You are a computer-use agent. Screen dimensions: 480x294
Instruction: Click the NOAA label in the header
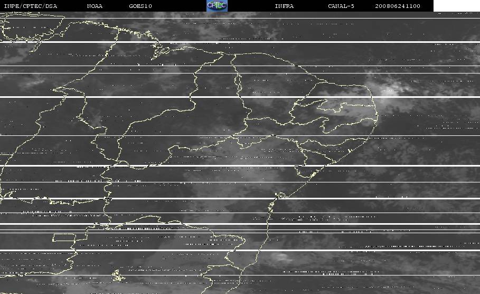pos(95,6)
